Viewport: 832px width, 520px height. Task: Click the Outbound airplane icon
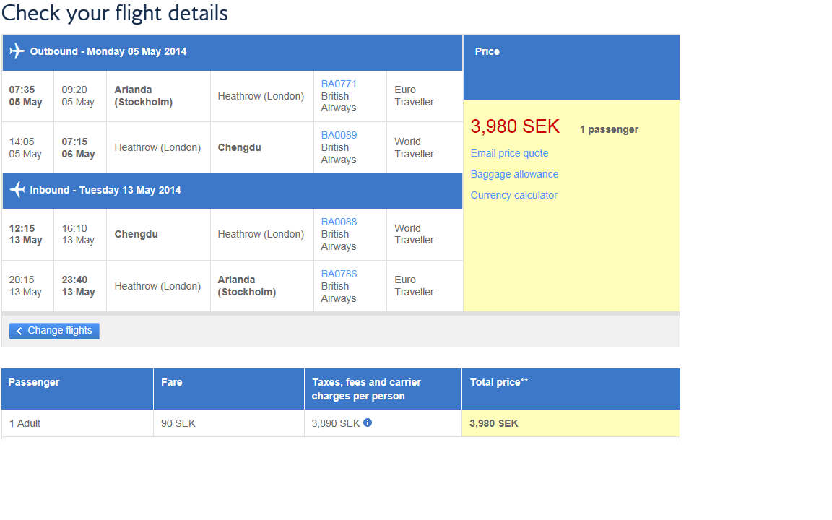point(17,52)
